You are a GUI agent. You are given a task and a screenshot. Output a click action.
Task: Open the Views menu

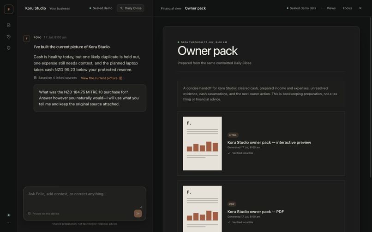331,8
